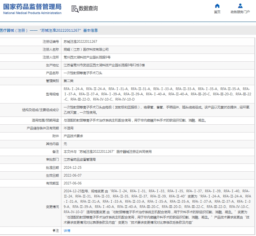Click the 型号规格 RFA model list cell

click(157, 94)
